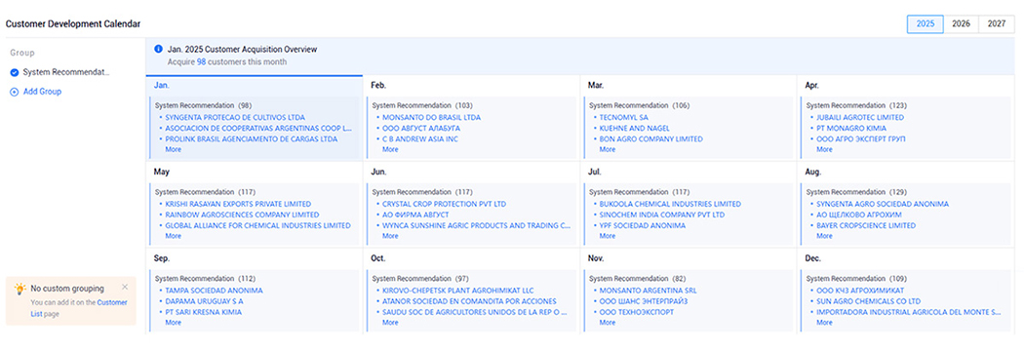This screenshot has width=1024, height=352.
Task: Click the 98 customers count link
Action: (x=201, y=62)
